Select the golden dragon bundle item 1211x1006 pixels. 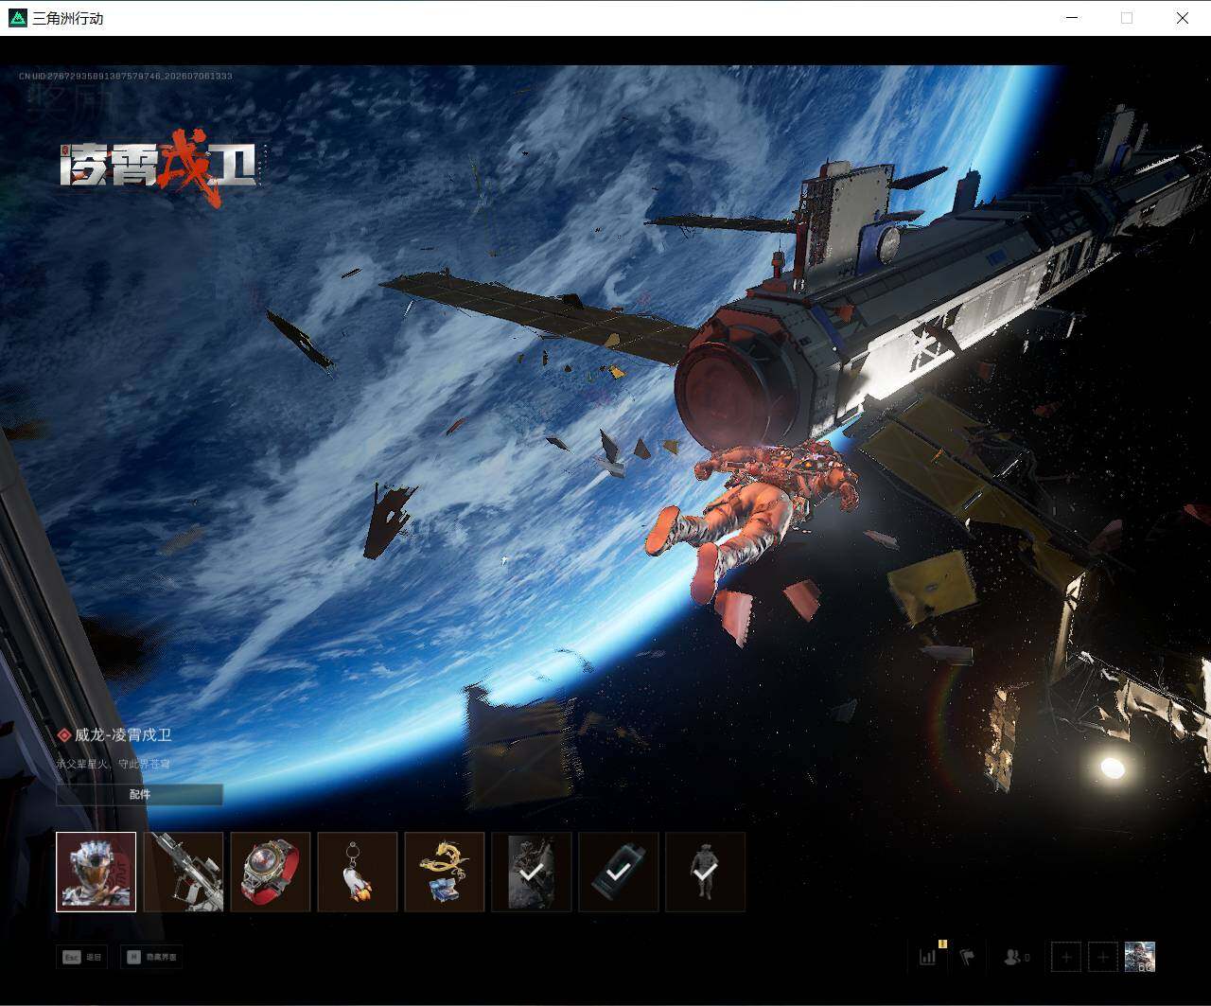click(445, 872)
